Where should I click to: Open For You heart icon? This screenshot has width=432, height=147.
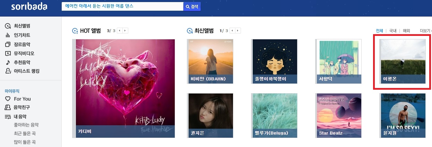click(8, 99)
